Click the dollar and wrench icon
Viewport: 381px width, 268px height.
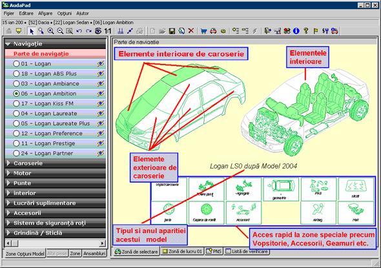tap(325, 31)
